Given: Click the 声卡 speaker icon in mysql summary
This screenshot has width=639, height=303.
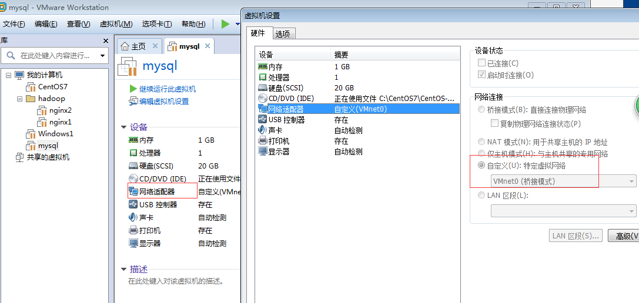Looking at the screenshot, I should [133, 217].
